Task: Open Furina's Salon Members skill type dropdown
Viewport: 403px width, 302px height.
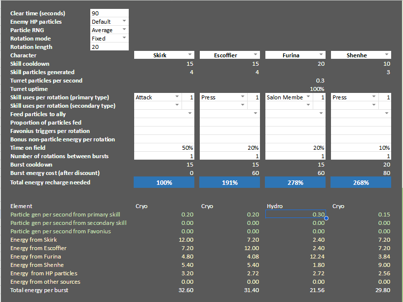Action: tap(308, 96)
